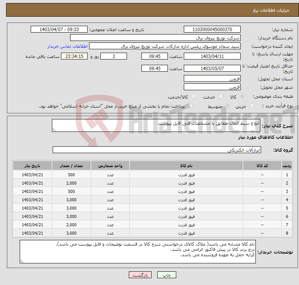Click فیوز قدرت in row 3
This screenshot has width=299, height=285.
186,191
